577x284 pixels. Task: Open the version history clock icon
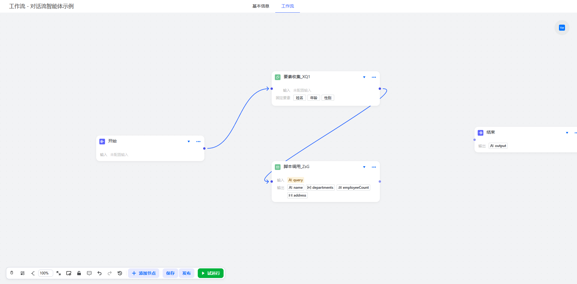(120, 273)
